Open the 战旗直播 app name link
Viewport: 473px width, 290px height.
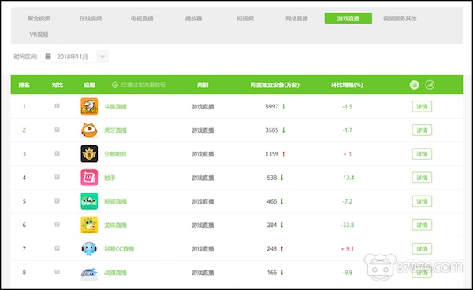pyautogui.click(x=115, y=273)
